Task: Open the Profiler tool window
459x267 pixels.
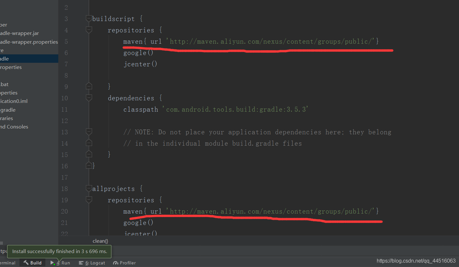Action: [x=124, y=263]
